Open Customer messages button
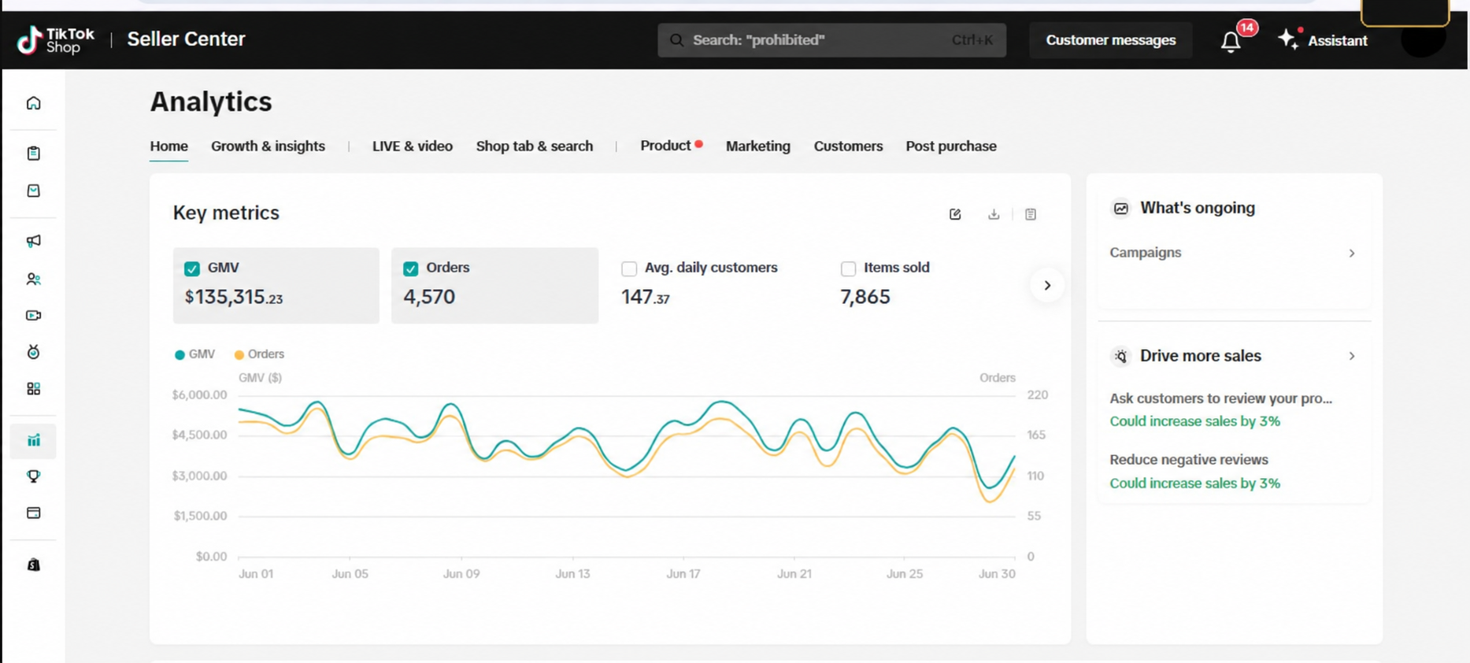 (1111, 40)
